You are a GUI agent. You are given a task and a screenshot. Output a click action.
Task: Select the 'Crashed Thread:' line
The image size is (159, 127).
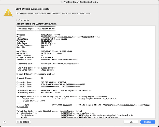(30, 78)
